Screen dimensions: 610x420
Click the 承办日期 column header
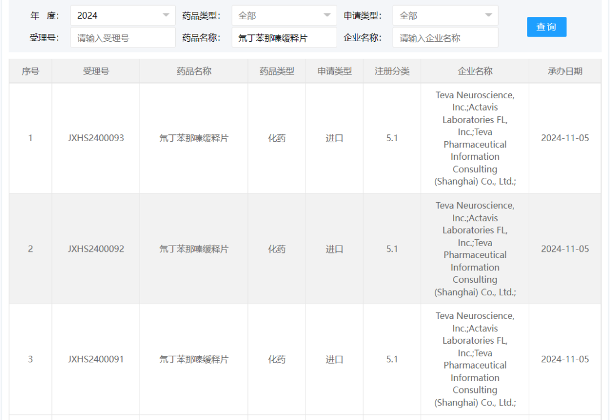click(565, 71)
